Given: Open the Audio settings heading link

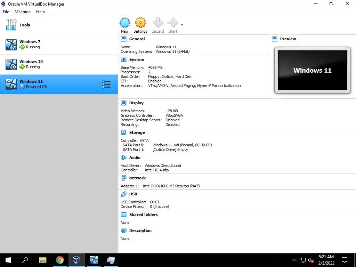Looking at the screenshot, I should coord(135,157).
